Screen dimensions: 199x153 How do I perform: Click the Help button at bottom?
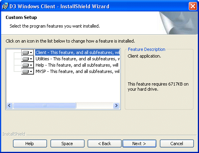tap(30, 144)
